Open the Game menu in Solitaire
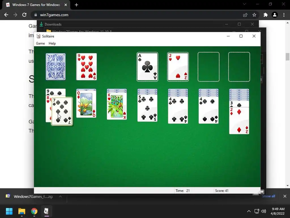Viewport: 290px width, 218px height. 40,43
